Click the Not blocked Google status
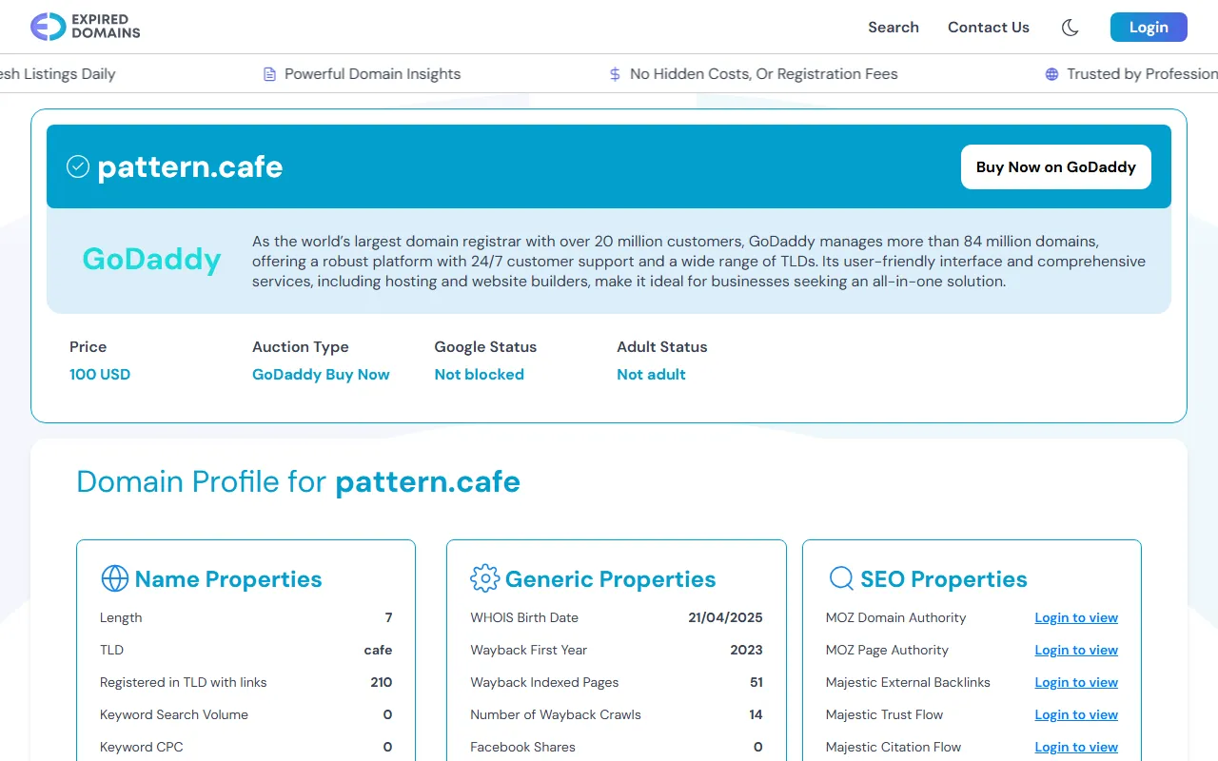The width and height of the screenshot is (1218, 761). click(x=479, y=374)
